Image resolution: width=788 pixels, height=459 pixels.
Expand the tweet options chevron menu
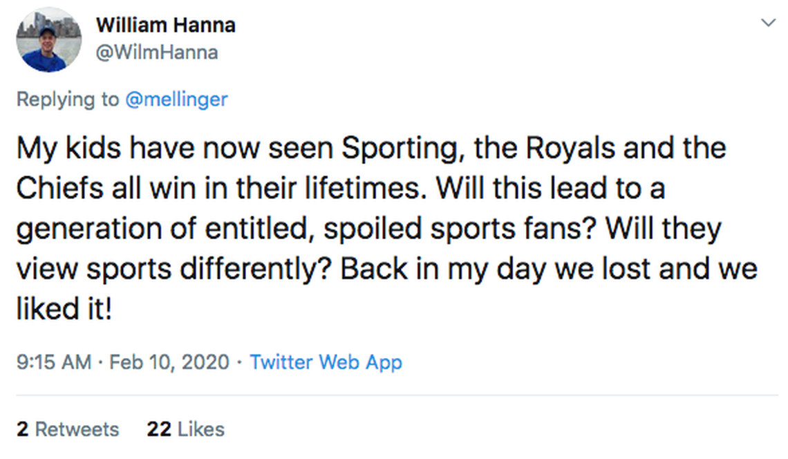(x=768, y=23)
